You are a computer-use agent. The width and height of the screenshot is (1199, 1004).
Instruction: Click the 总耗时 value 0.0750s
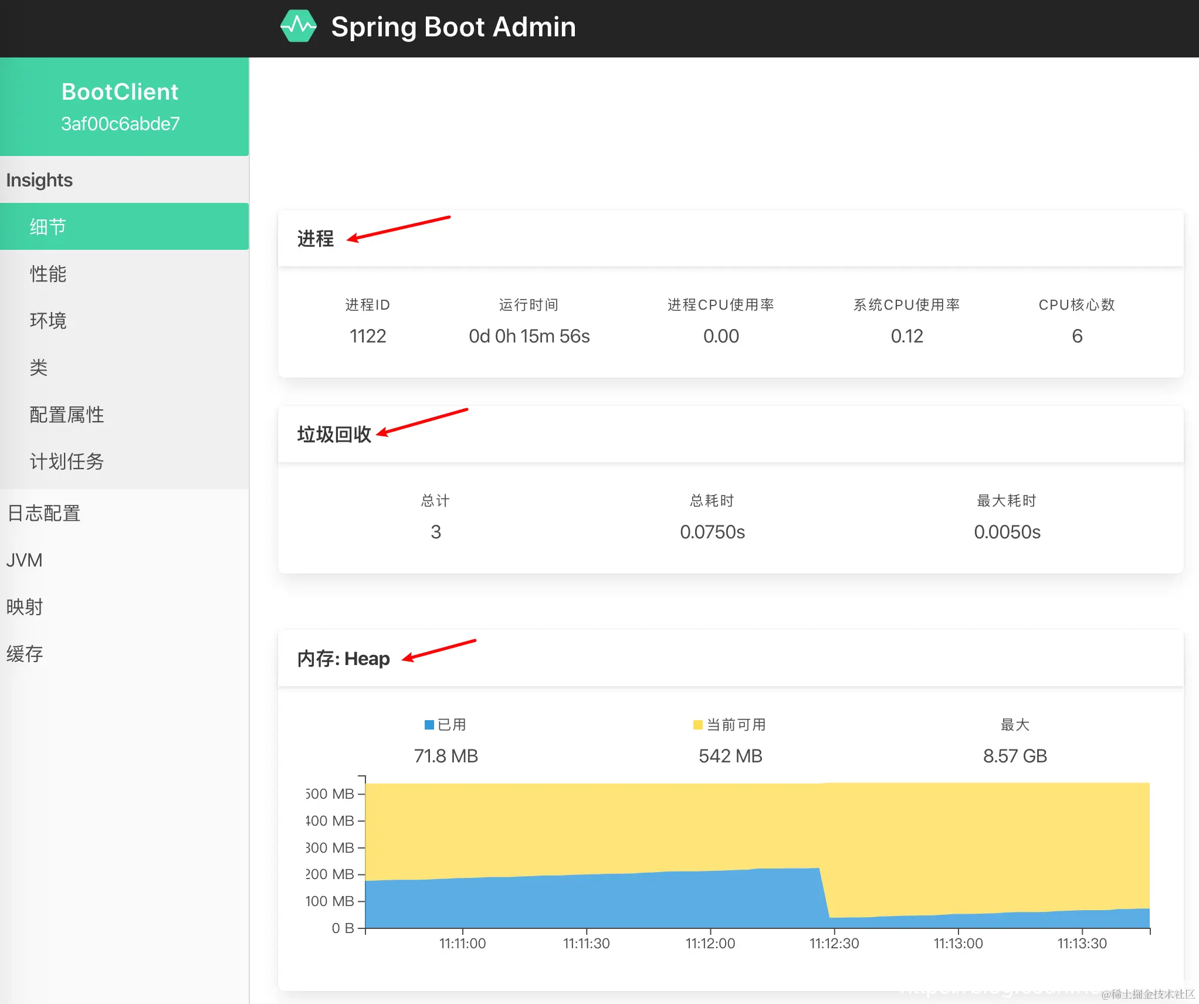[x=712, y=532]
